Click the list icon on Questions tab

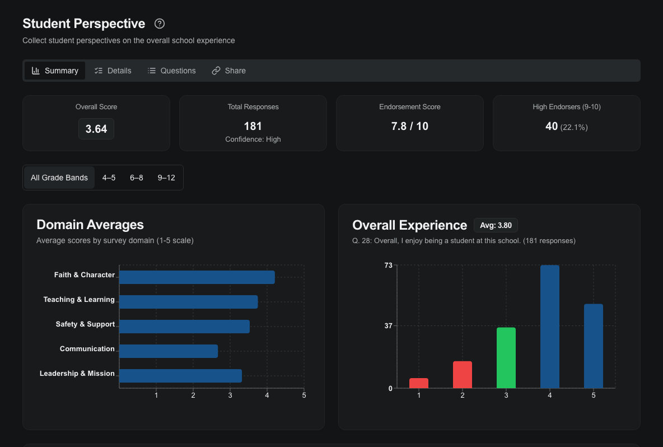[151, 71]
